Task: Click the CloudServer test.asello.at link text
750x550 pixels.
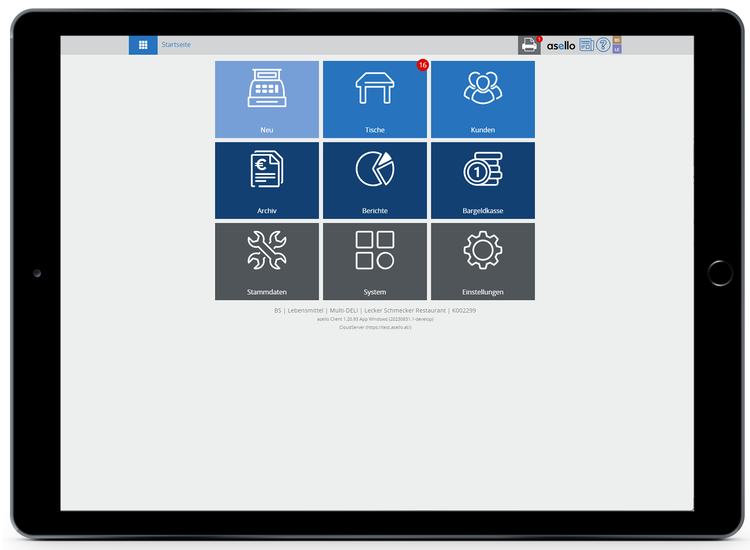Action: click(x=375, y=327)
